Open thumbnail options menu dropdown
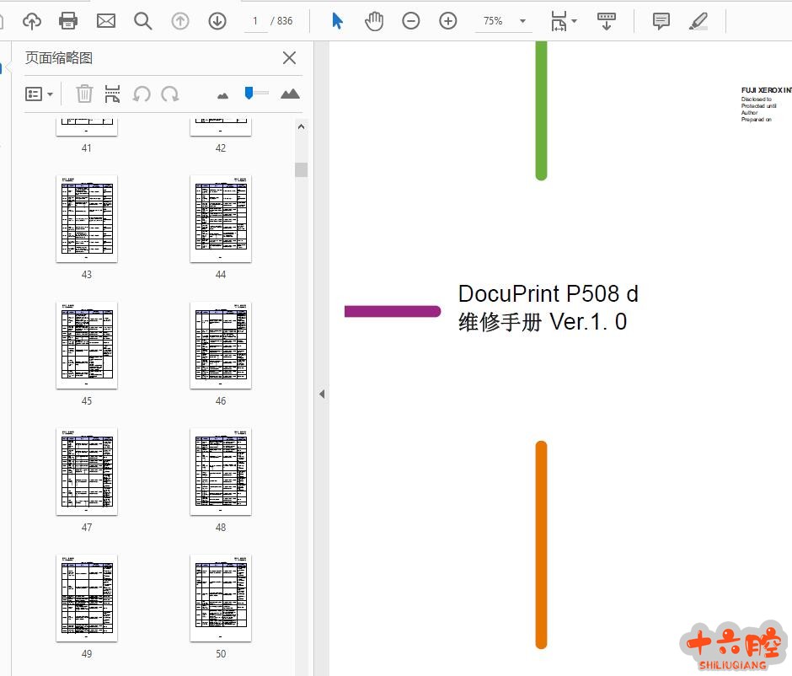Image resolution: width=792 pixels, height=676 pixels. click(x=39, y=94)
